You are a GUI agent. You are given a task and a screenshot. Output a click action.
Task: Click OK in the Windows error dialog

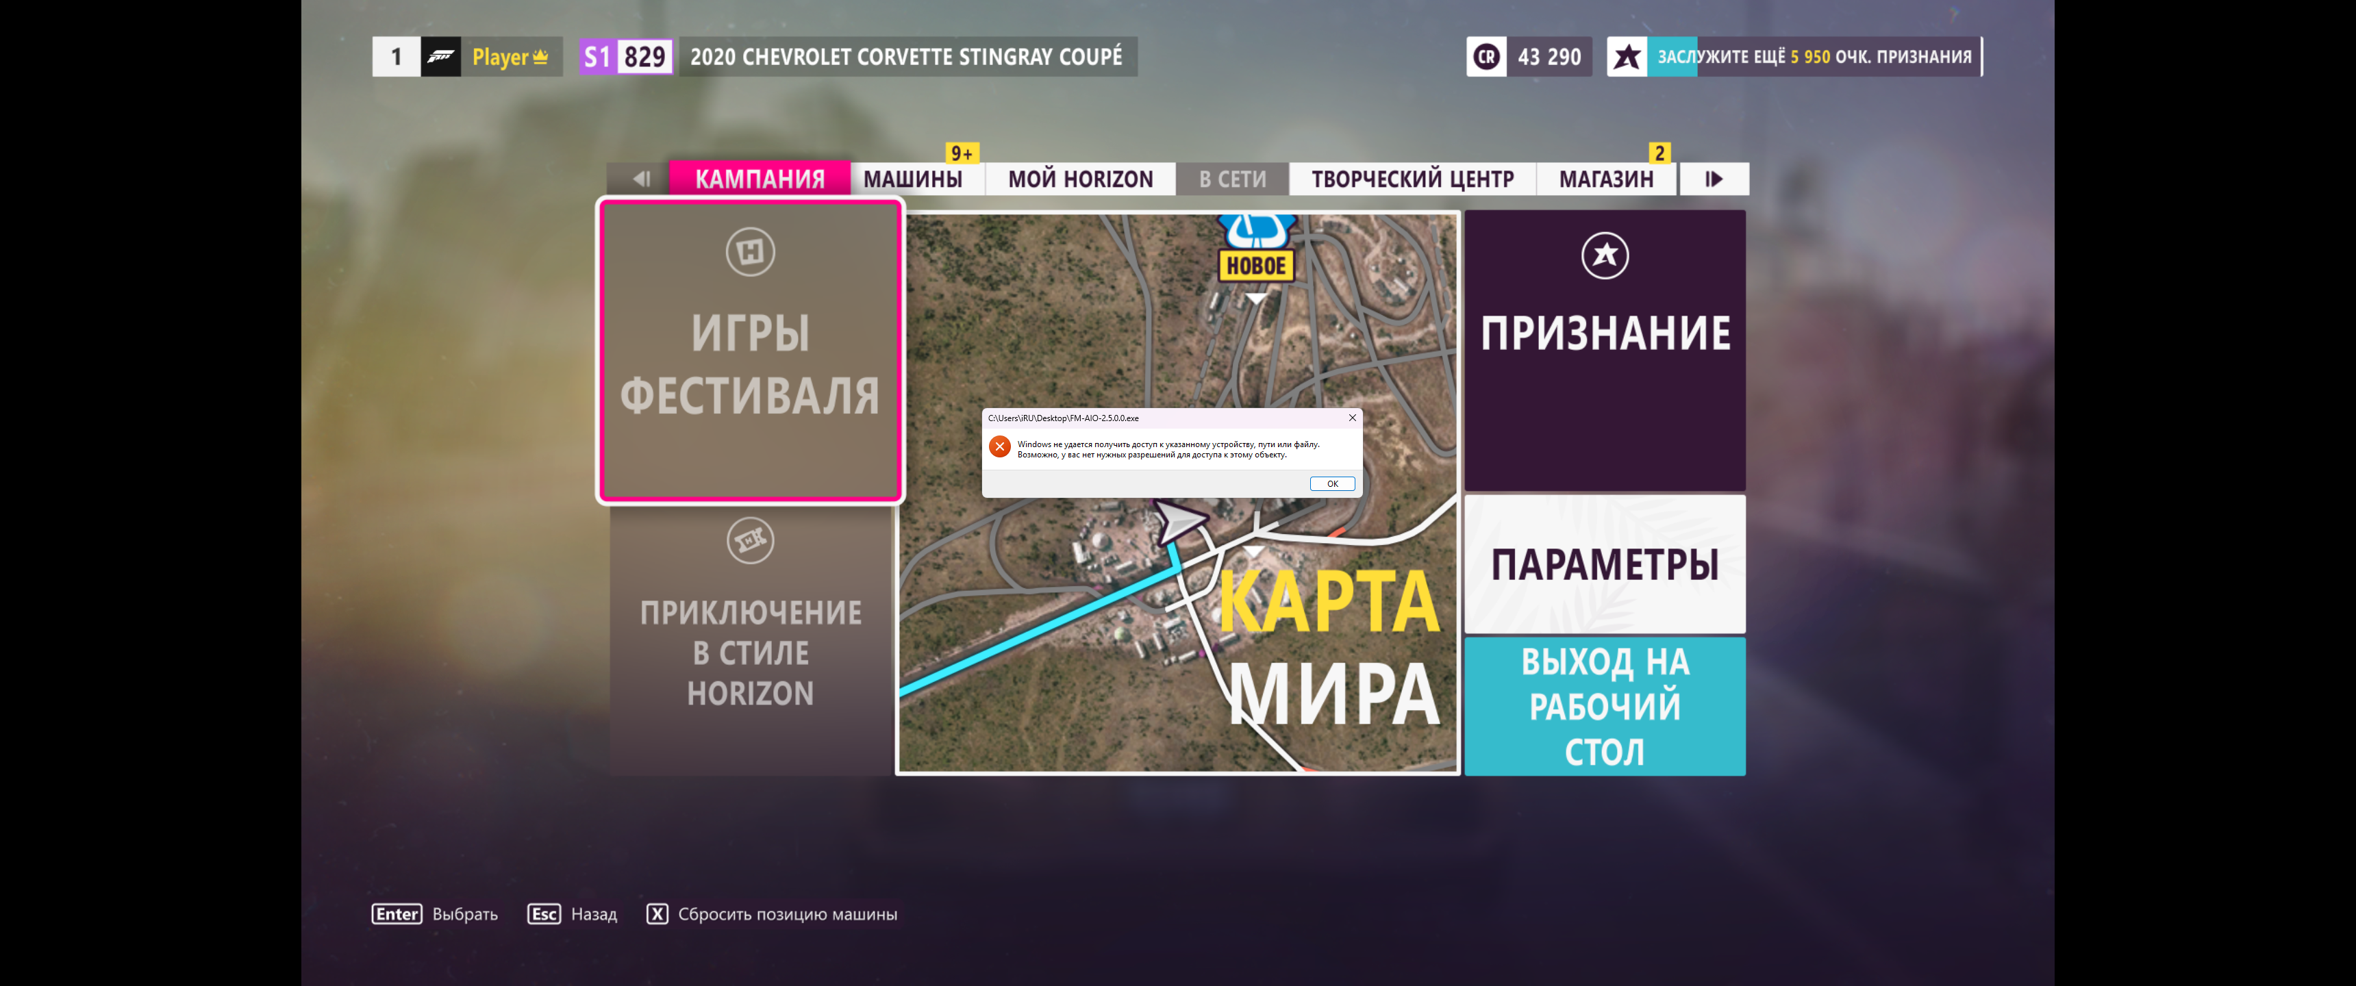point(1331,484)
